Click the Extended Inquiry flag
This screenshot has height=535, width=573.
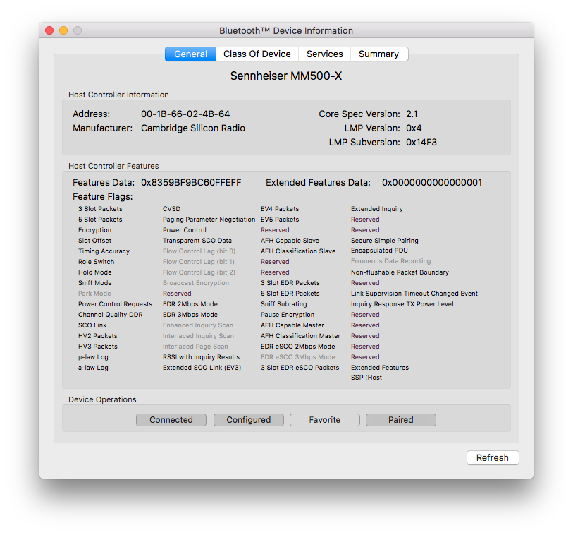tap(377, 209)
